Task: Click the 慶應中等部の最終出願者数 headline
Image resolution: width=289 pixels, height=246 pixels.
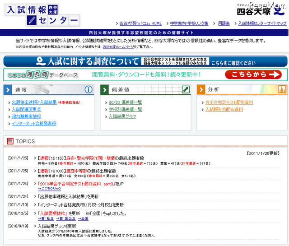Action: pyautogui.click(x=77, y=171)
